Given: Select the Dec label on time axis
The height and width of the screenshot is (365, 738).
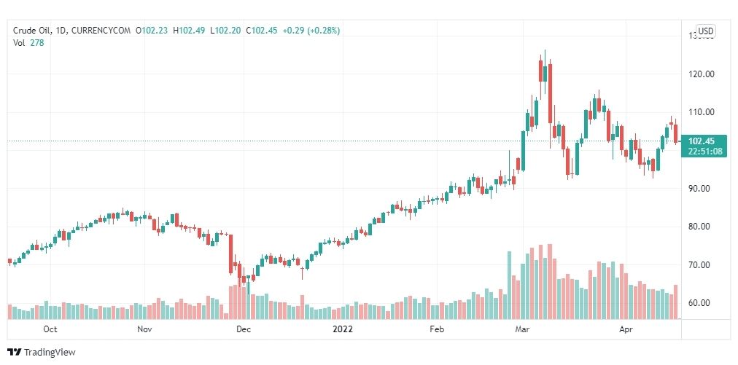Looking at the screenshot, I should [244, 329].
